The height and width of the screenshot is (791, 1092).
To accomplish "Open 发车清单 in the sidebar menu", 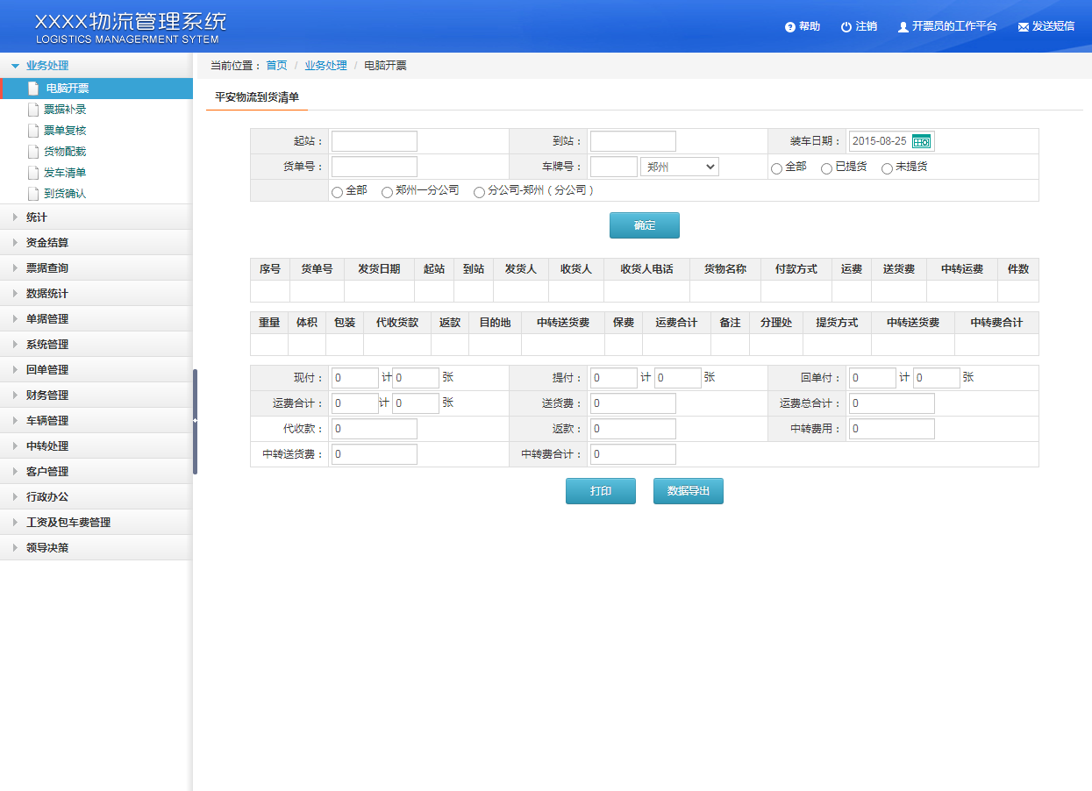I will (x=65, y=173).
